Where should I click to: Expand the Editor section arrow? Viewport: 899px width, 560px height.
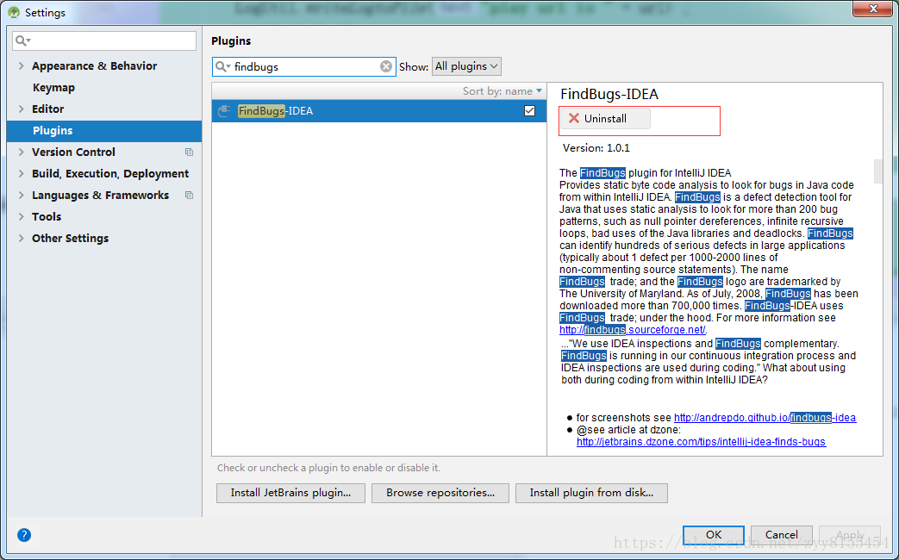tap(22, 109)
